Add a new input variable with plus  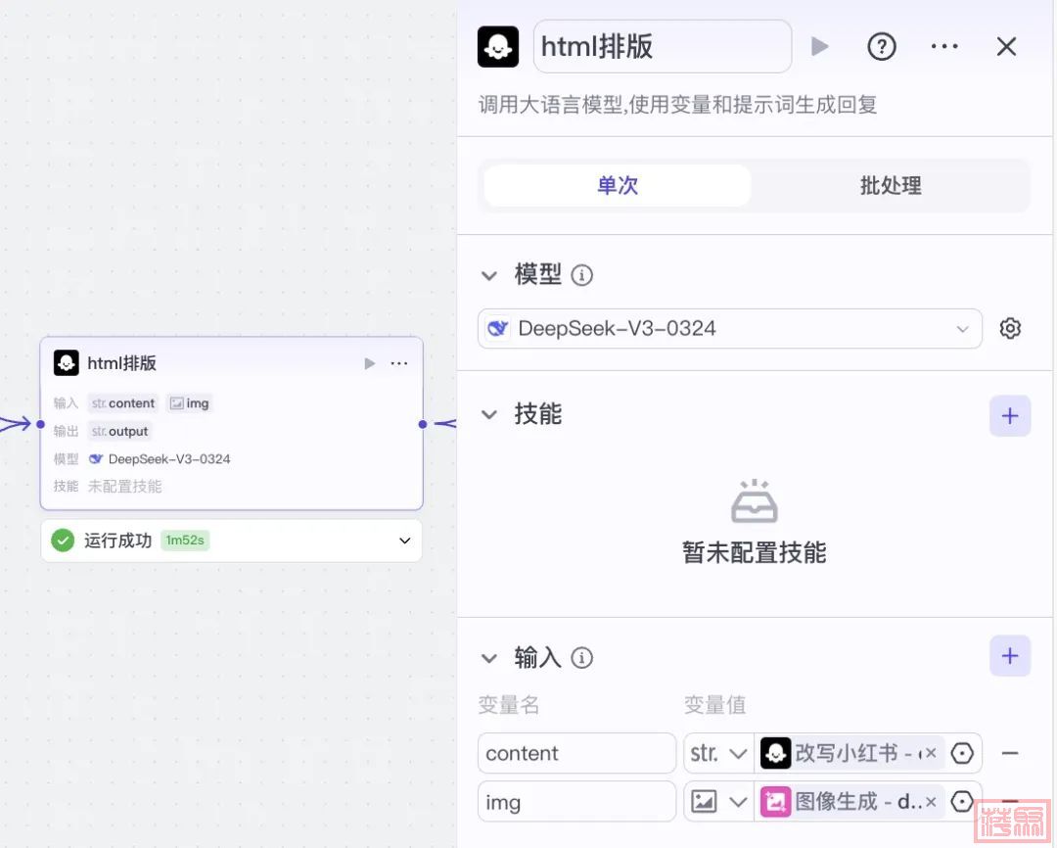[x=1010, y=657]
